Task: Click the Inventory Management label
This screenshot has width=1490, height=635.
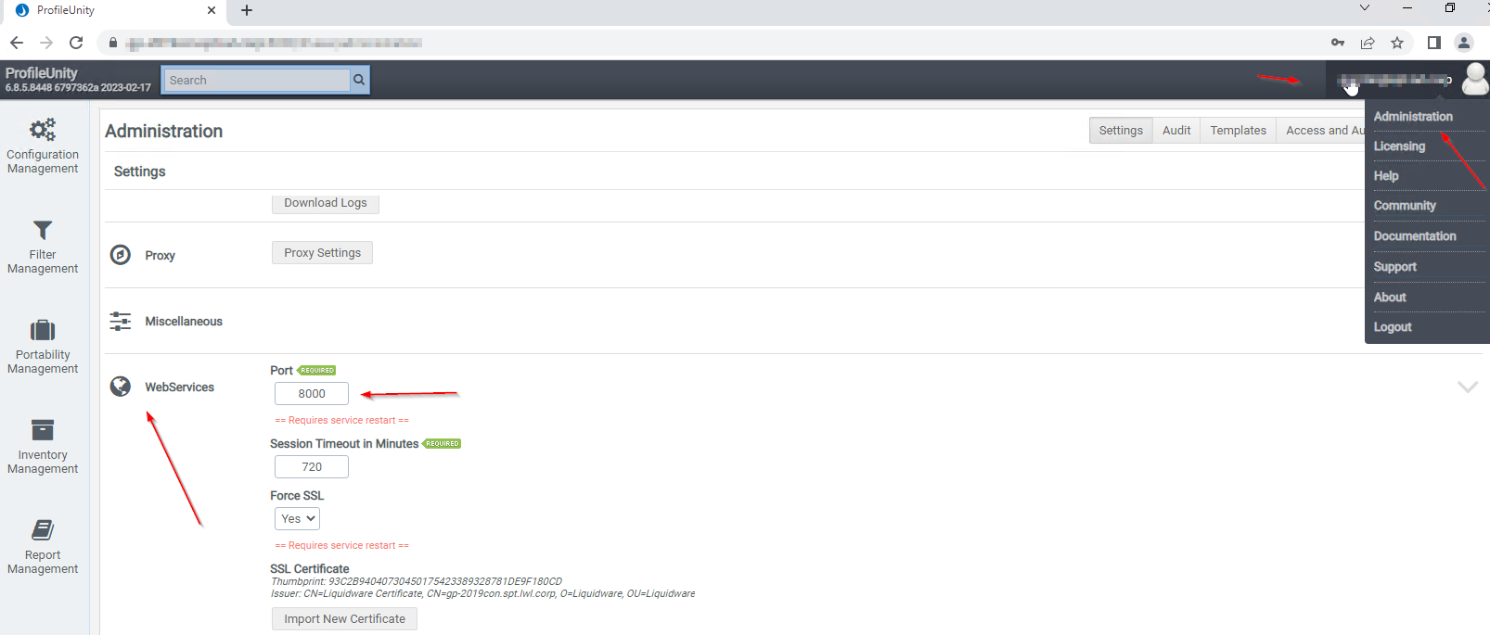Action: pos(43,462)
